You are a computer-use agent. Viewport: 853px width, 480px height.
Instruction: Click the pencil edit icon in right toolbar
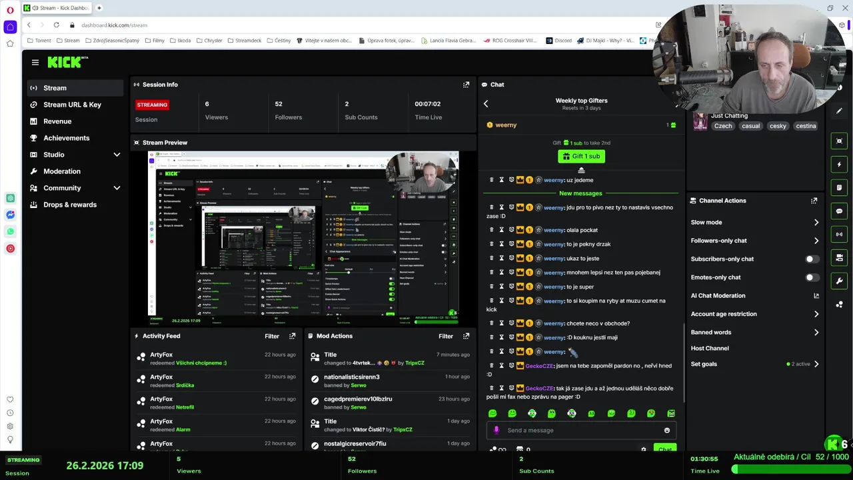(x=839, y=111)
